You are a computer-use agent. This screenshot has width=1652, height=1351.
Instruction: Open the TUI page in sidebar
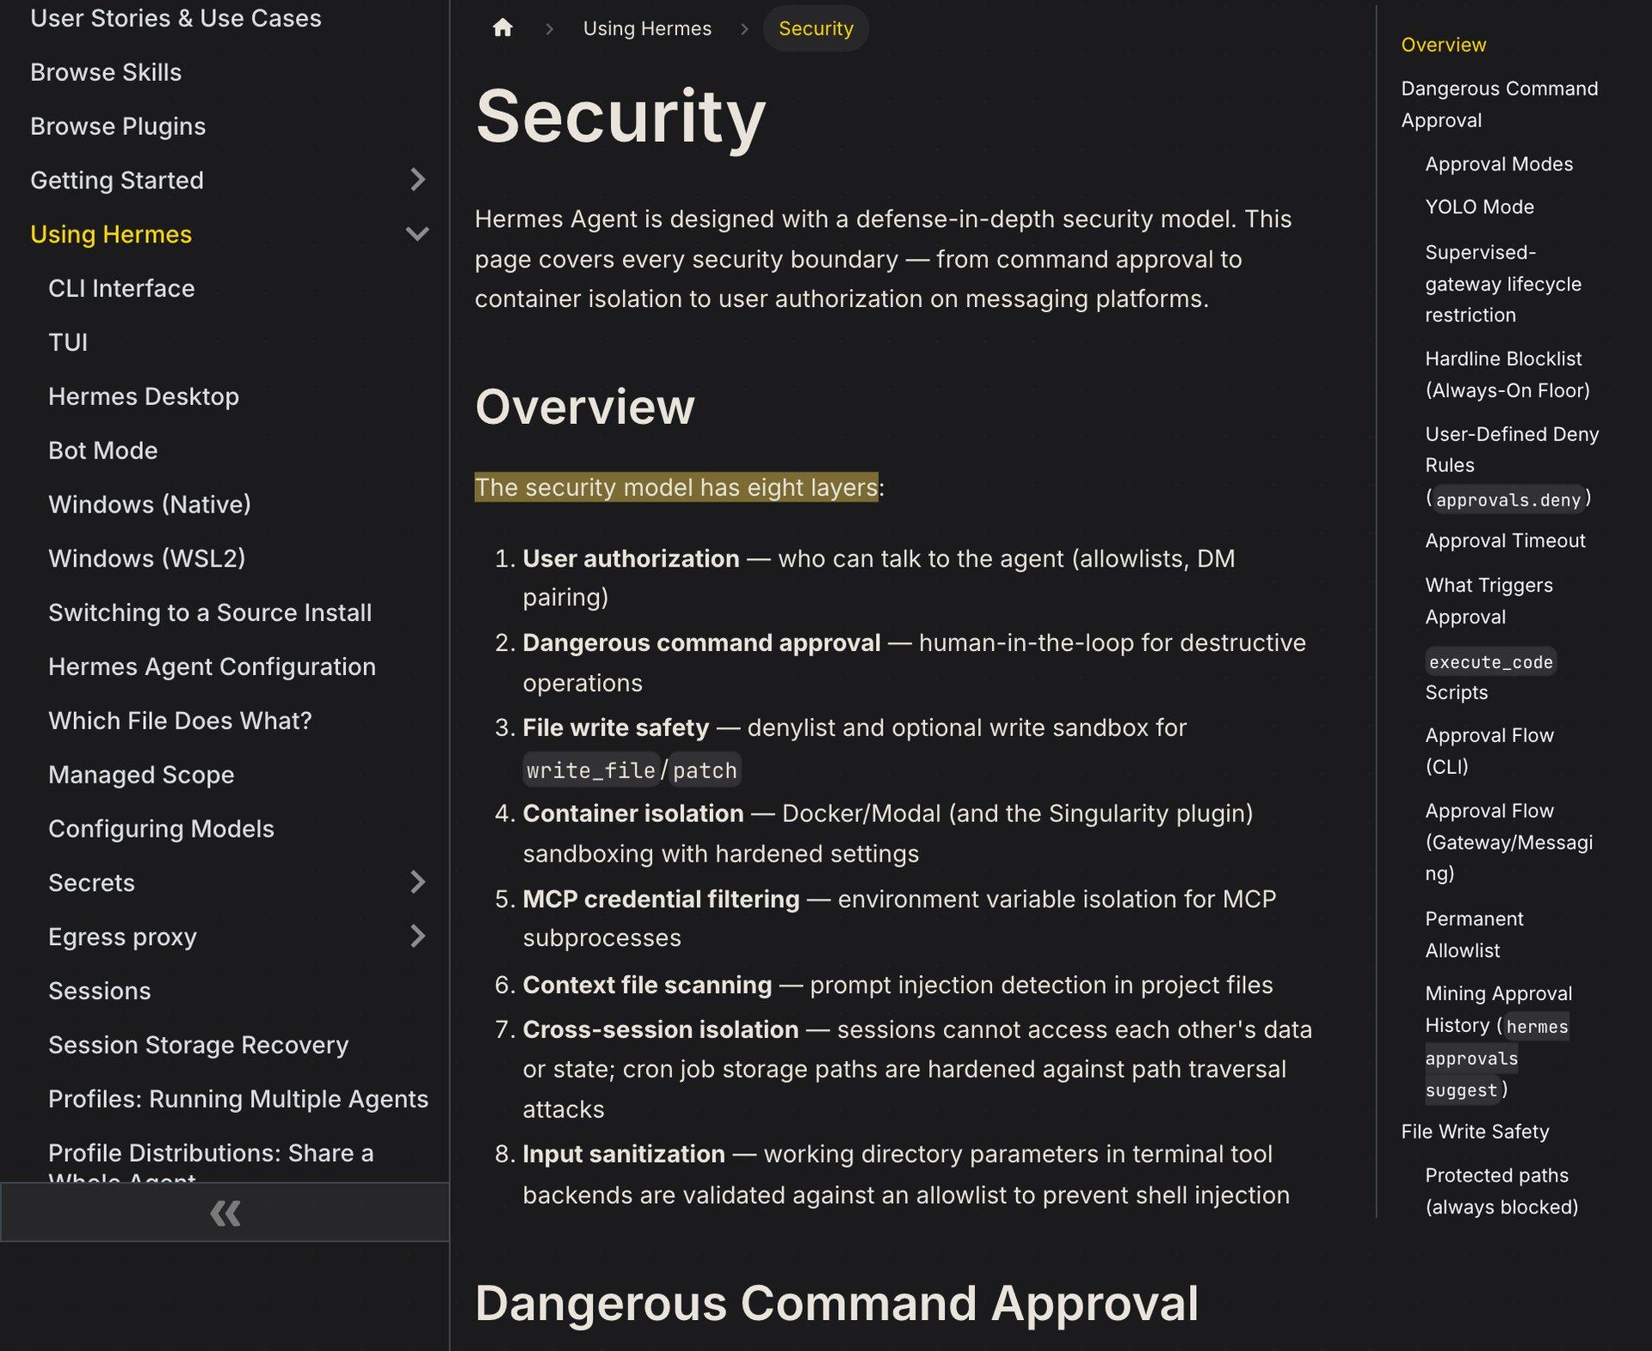coord(68,342)
